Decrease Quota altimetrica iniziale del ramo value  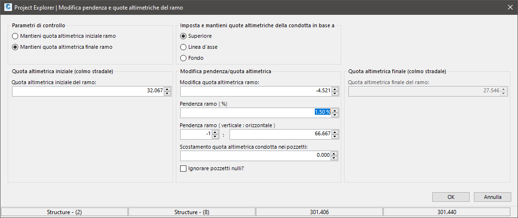(167, 94)
